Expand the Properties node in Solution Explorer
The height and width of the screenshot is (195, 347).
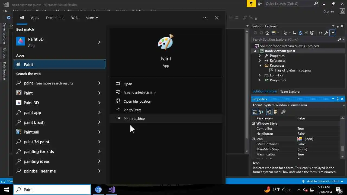pos(260,56)
